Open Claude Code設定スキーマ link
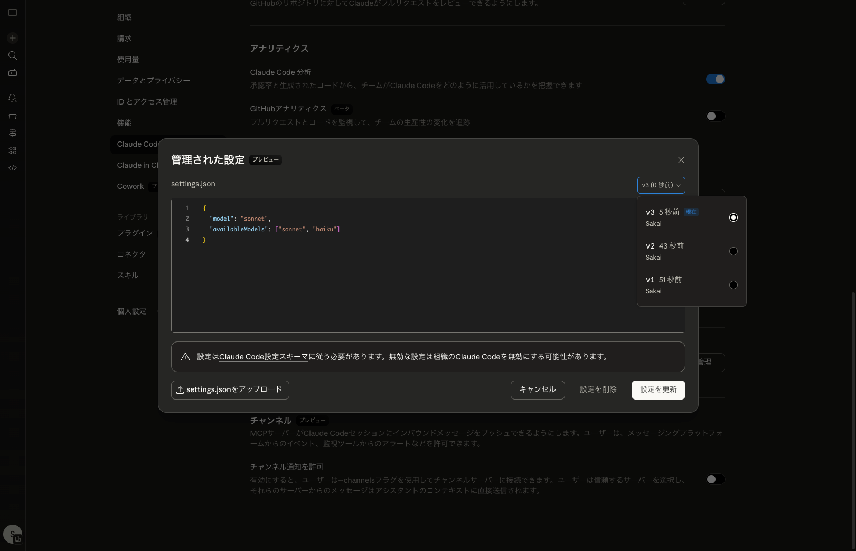This screenshot has width=856, height=551. (x=263, y=357)
